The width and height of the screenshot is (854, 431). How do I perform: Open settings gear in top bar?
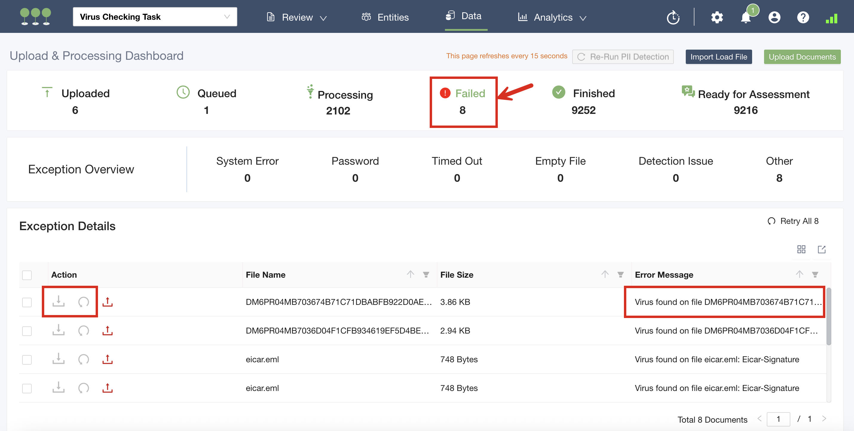coord(717,17)
